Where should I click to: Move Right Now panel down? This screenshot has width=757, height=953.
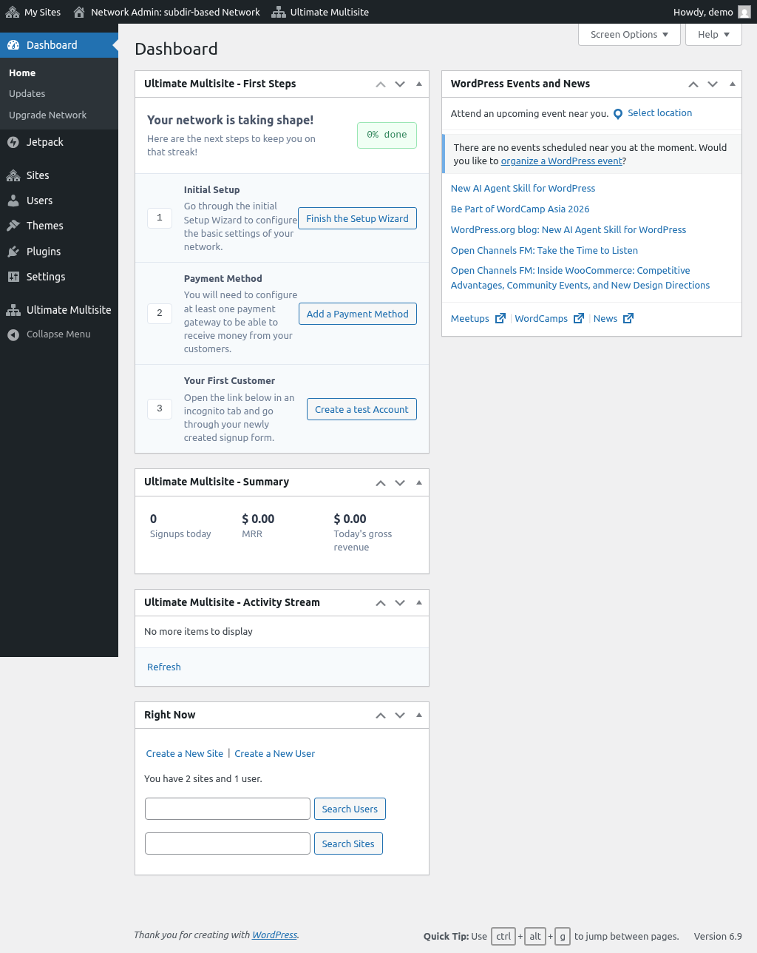[x=400, y=715]
